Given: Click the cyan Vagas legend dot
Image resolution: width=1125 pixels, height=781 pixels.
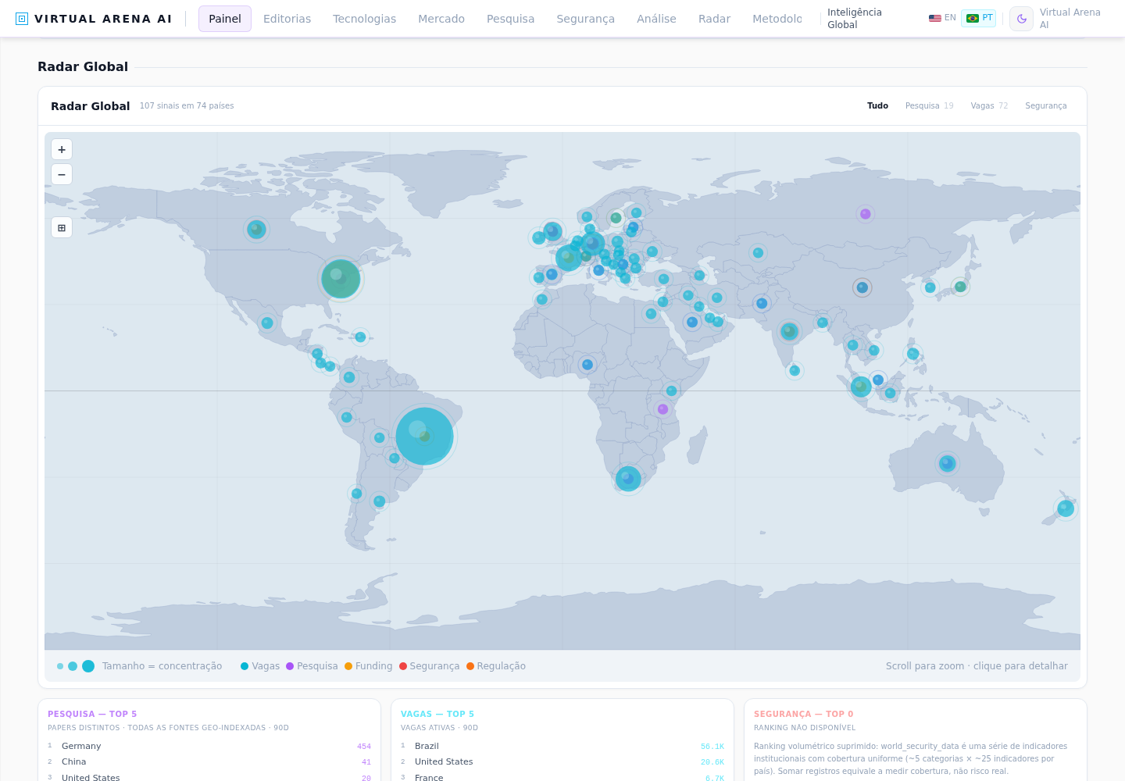Looking at the screenshot, I should tap(245, 666).
